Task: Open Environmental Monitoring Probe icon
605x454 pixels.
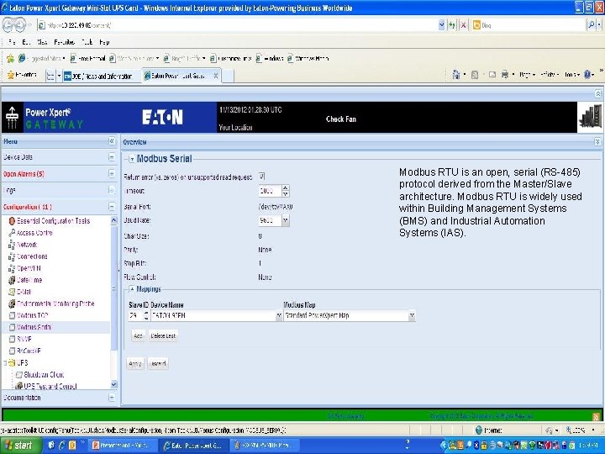Action: [12, 304]
